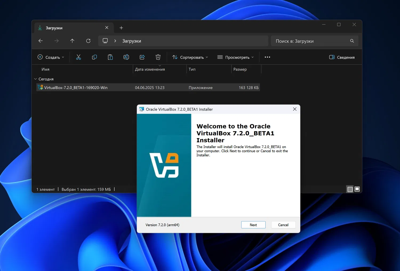Rename the selected file
This screenshot has height=271, width=400.
tap(126, 57)
